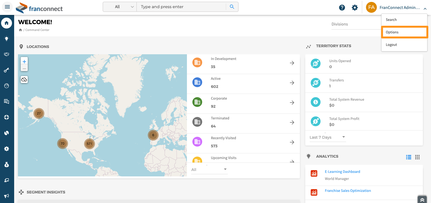Open the hamburger navigation menu

[x=7, y=7]
